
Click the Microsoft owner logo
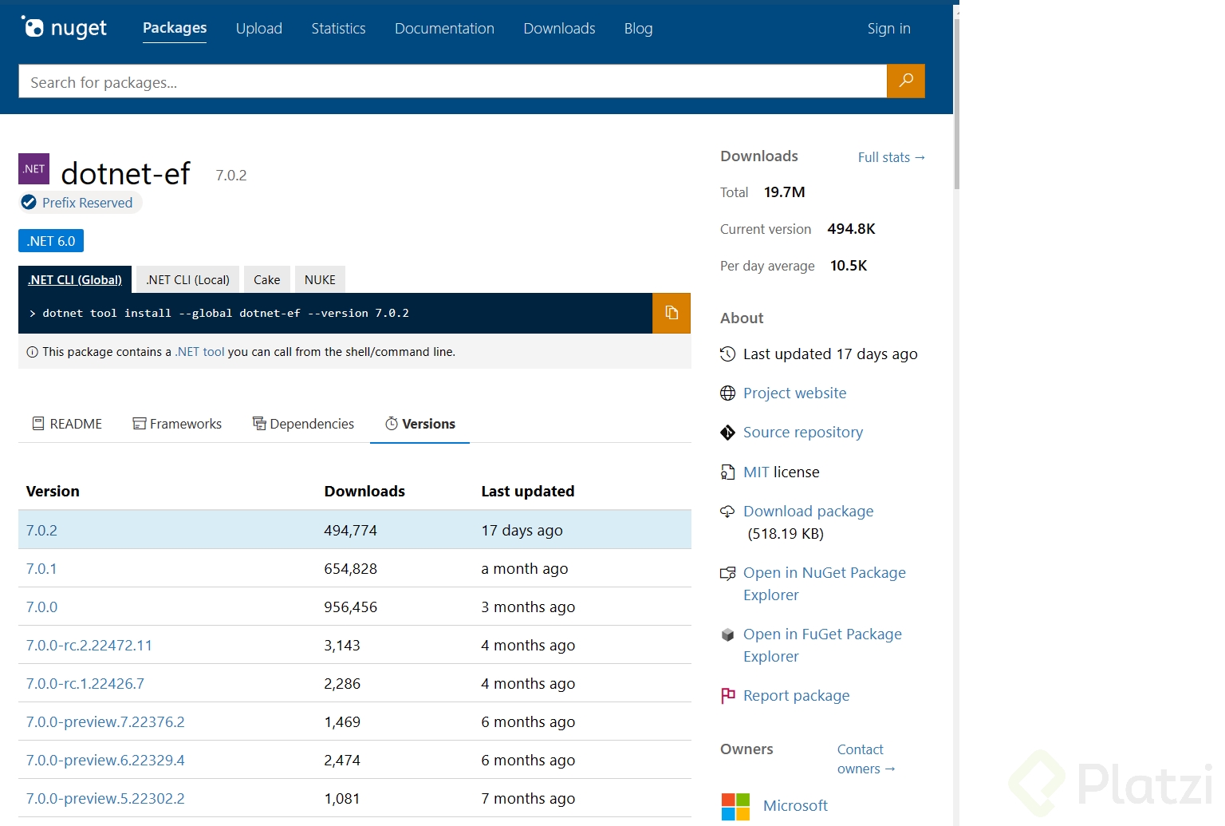735,806
